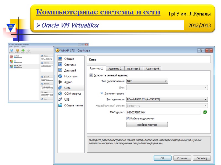Image resolution: width=221 pixels, height=165 pixels.
Task: Select Аудио text in settings list
Action: pos(68,82)
